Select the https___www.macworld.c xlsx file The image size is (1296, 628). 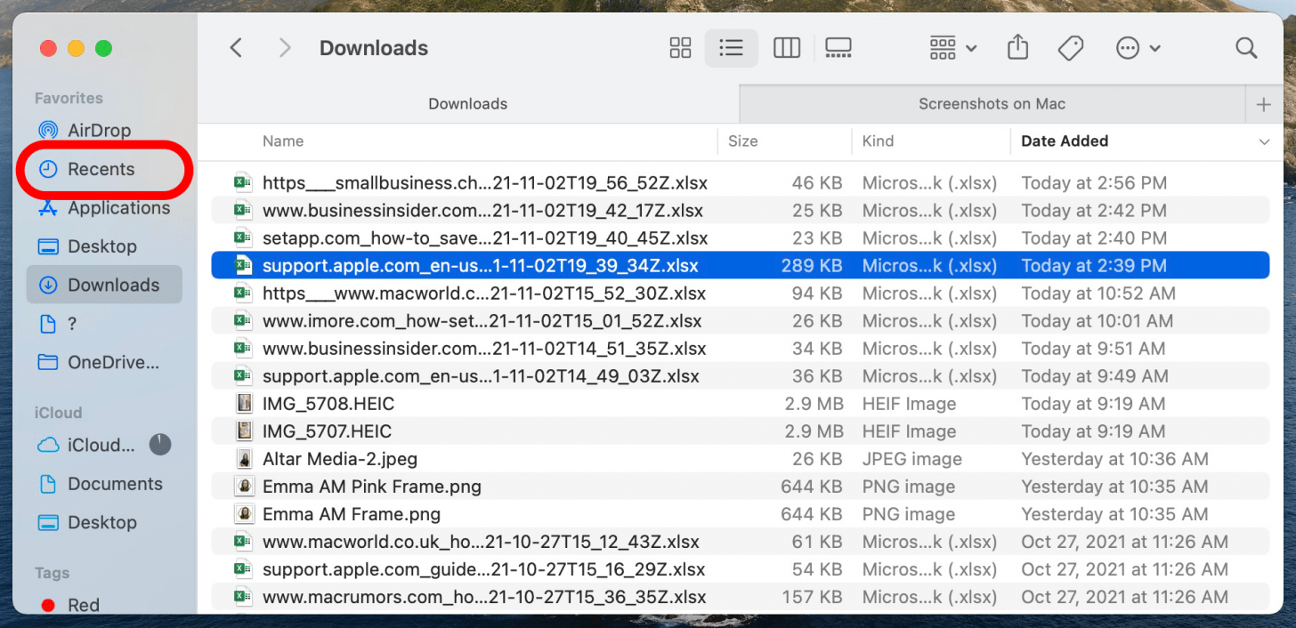[x=741, y=294]
